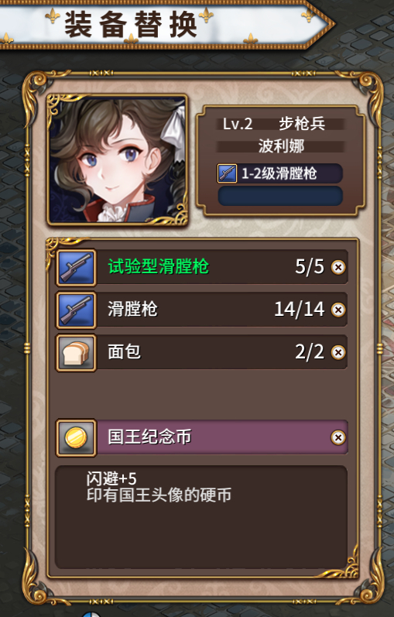Click the 1-2级滑膛枪 weapon type slot

coord(280,173)
